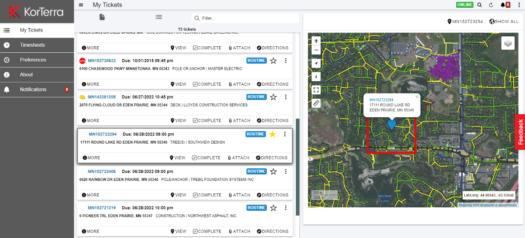
Task: Open Timesheets in the sidebar
Action: [32, 45]
